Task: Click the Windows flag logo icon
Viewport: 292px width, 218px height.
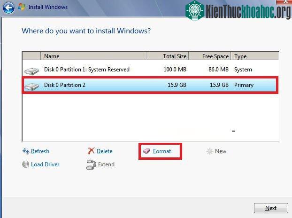Action: pos(22,7)
